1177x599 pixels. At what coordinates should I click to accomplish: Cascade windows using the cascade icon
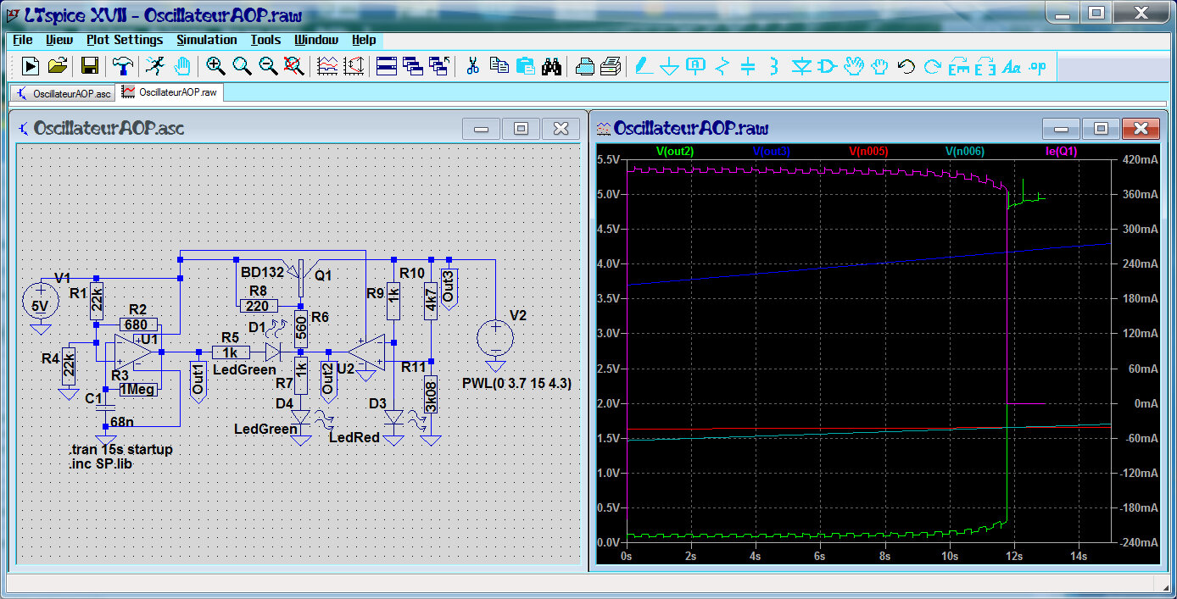coord(413,65)
